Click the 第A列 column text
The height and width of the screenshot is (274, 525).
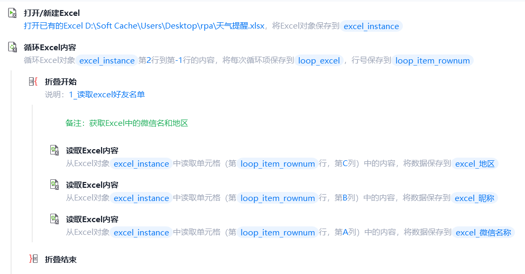pyautogui.click(x=345, y=232)
